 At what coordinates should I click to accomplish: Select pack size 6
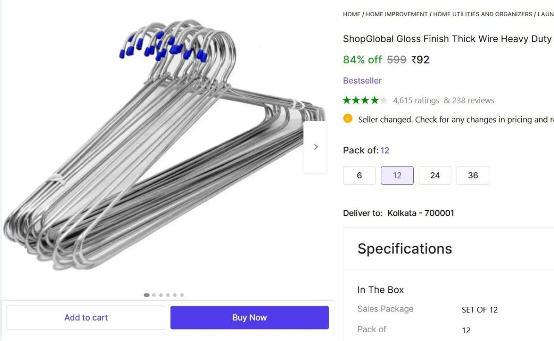[x=359, y=176]
